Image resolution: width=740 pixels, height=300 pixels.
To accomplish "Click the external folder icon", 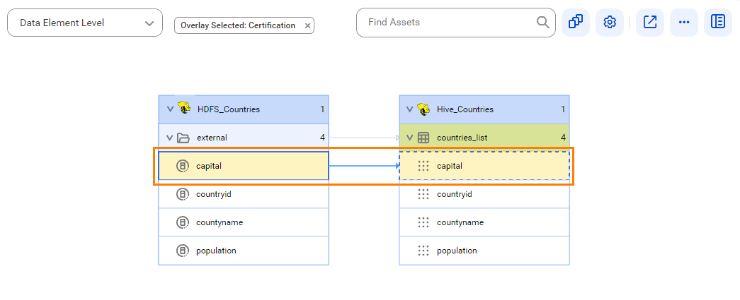I will click(x=183, y=138).
